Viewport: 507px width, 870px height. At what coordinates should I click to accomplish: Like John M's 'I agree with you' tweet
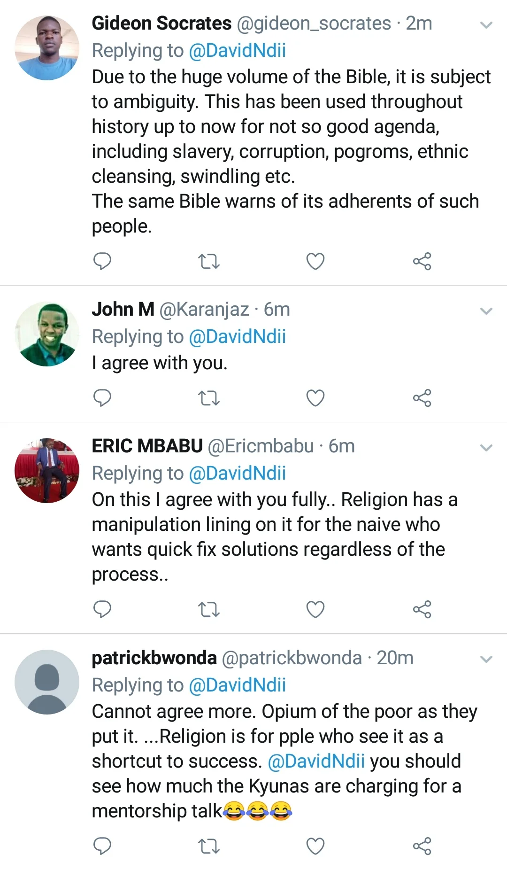(315, 398)
